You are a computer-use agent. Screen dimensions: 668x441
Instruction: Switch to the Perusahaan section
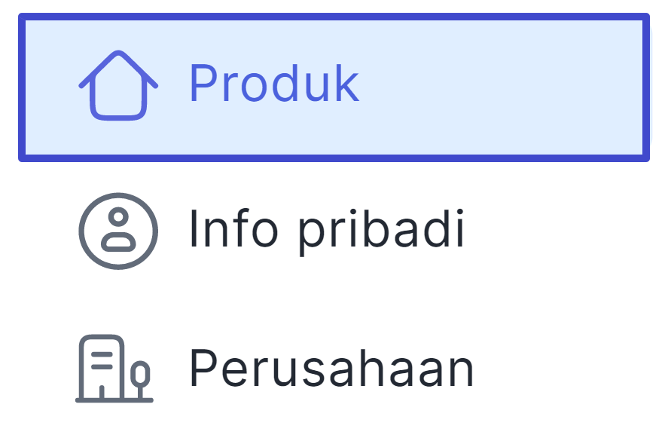[334, 369]
